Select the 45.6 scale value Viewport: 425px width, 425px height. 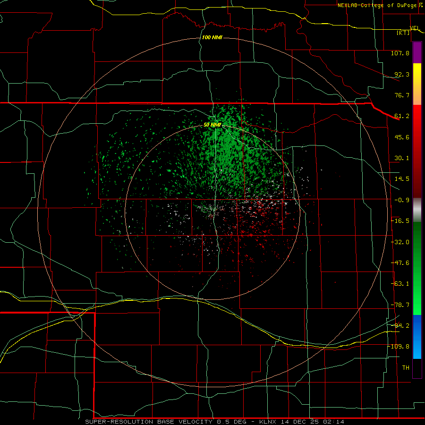pyautogui.click(x=402, y=137)
